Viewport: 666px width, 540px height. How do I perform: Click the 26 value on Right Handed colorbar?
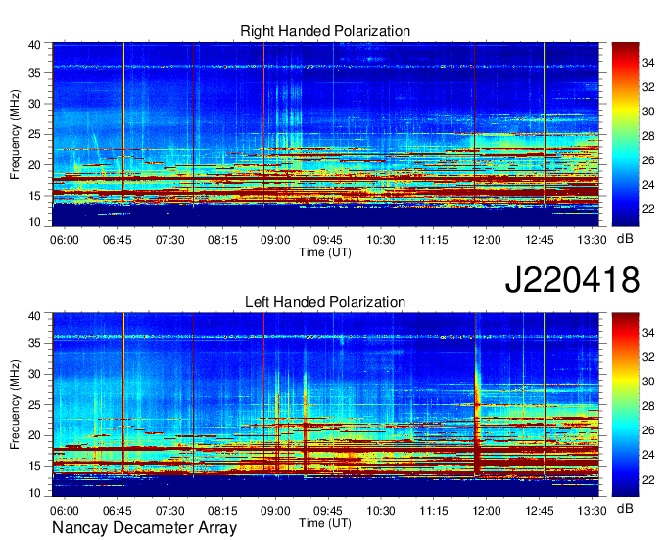tap(648, 160)
